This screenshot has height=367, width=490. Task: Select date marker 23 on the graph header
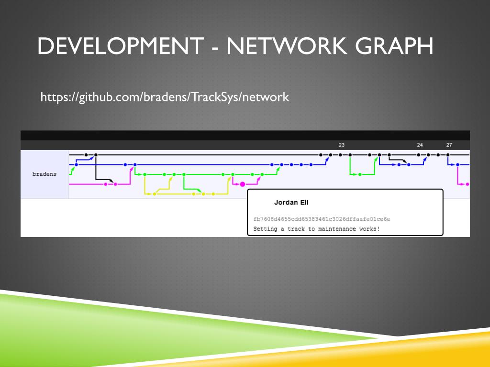(342, 145)
